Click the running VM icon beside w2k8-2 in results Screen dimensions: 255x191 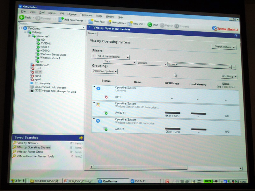coord(106,129)
